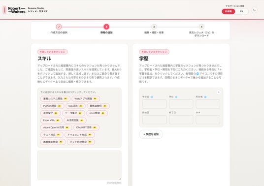Select the Python開発 skill chip
The image size is (264, 186).
point(52,106)
